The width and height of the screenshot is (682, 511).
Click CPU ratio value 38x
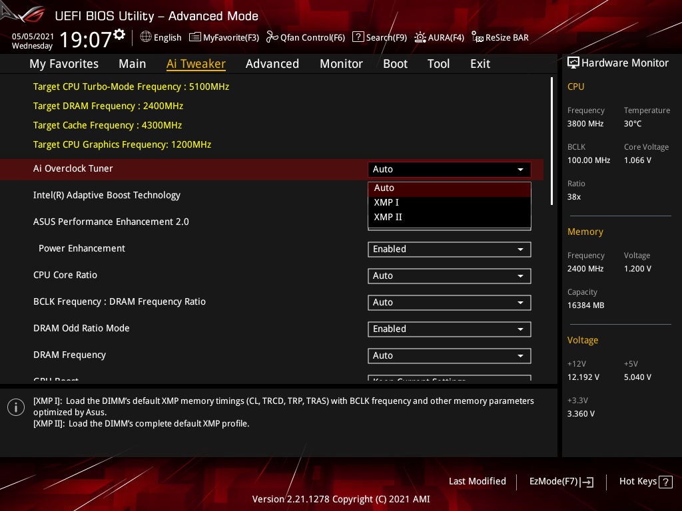click(573, 197)
